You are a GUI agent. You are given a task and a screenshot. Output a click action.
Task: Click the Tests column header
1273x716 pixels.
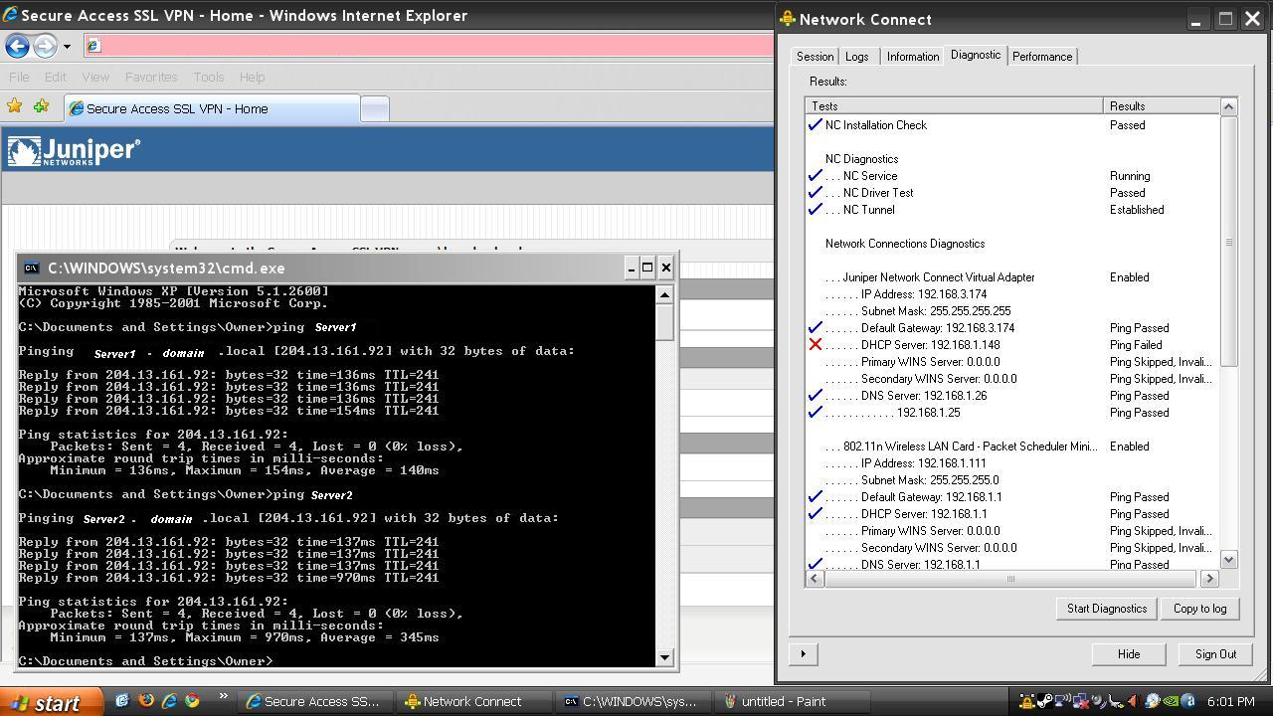click(955, 105)
